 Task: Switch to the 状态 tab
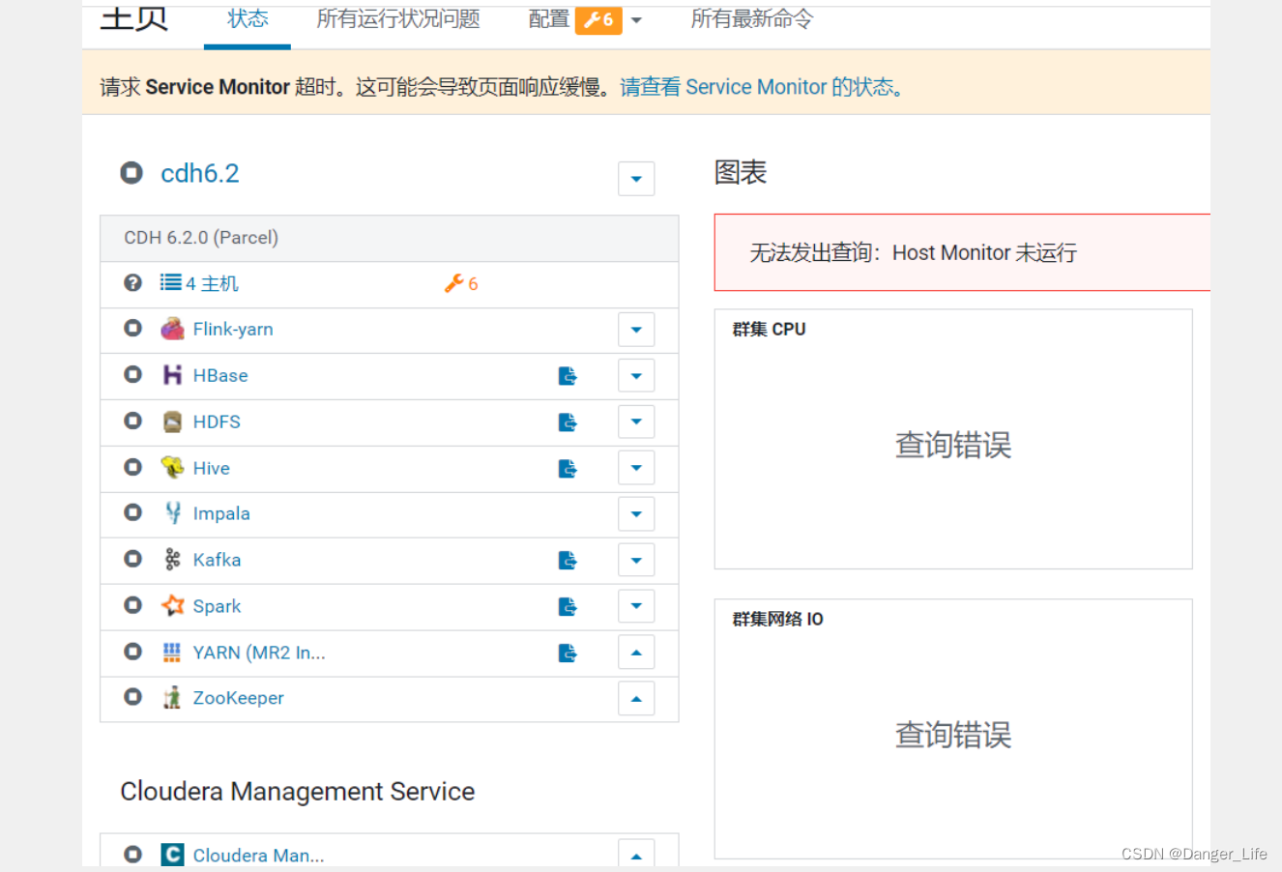(x=248, y=19)
